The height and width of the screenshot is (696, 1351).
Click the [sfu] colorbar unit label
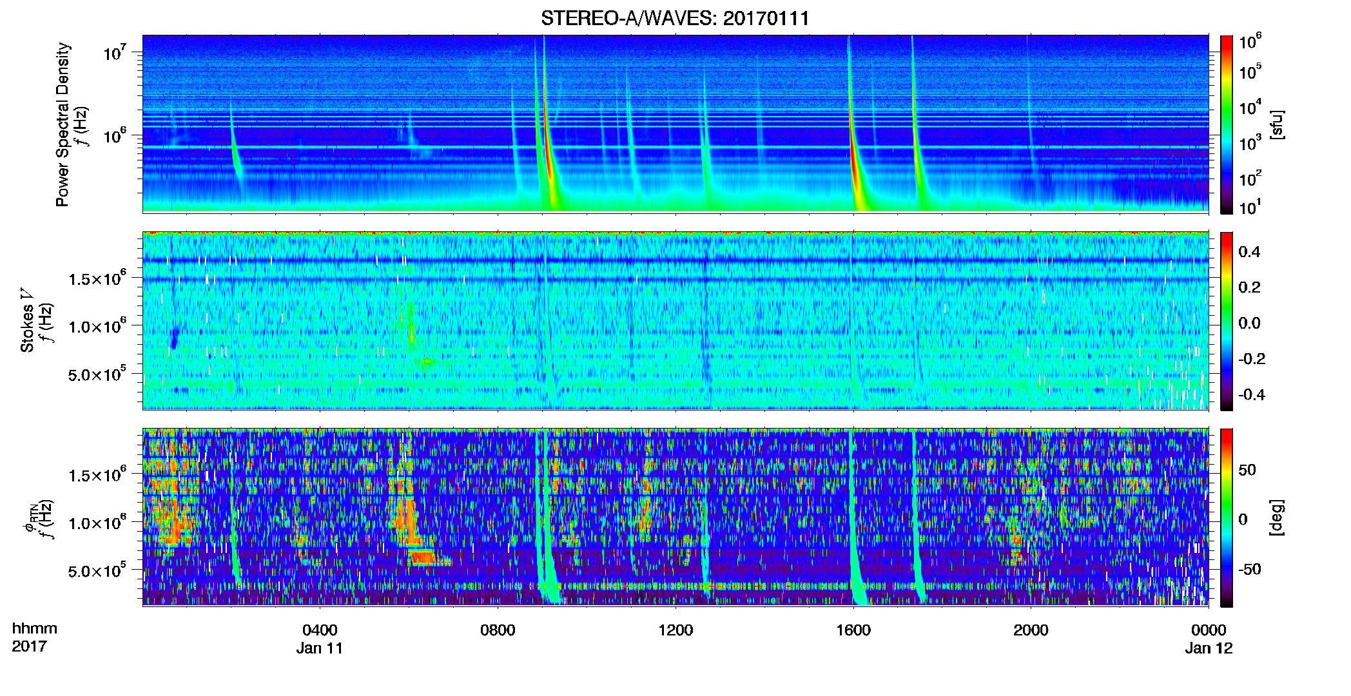tap(1276, 124)
